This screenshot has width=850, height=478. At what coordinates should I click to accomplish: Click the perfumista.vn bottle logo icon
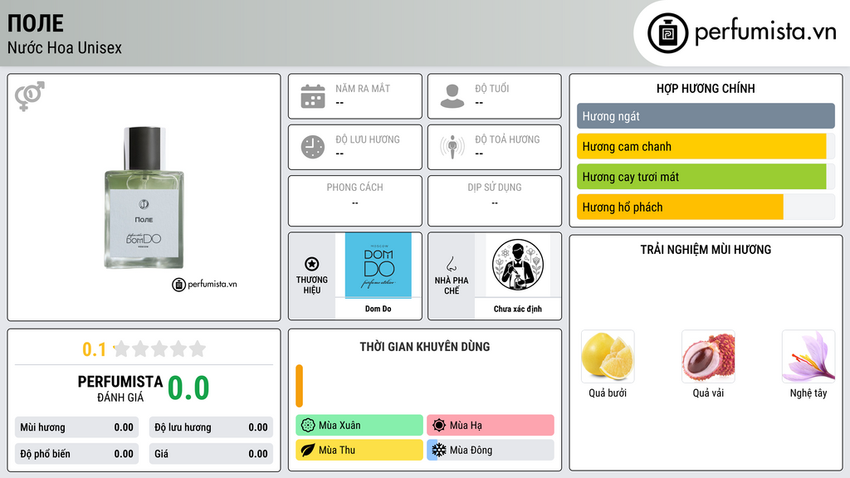click(x=667, y=33)
